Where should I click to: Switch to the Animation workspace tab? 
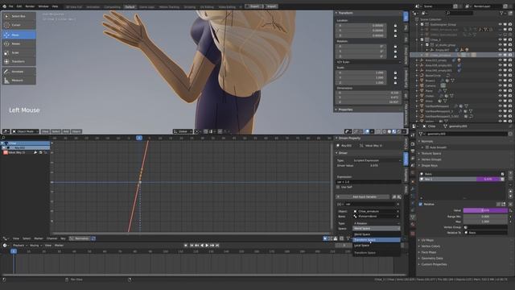coord(93,6)
